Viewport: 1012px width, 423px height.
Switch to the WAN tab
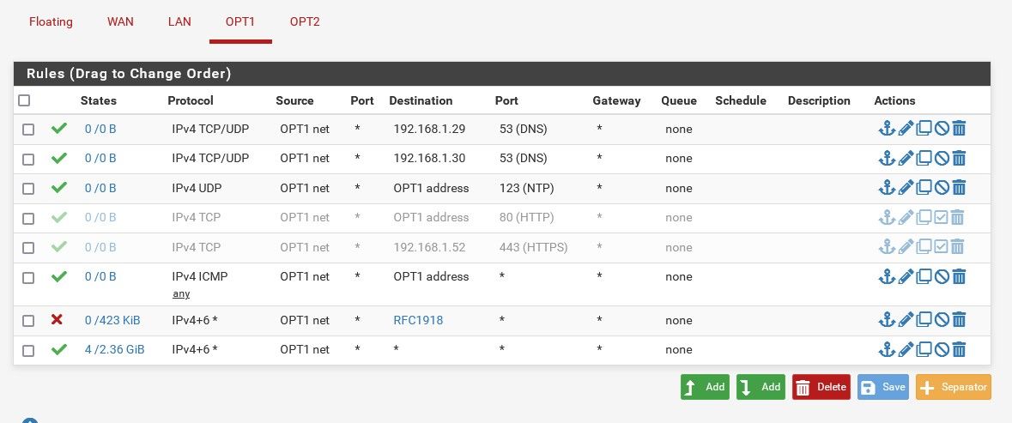[121, 21]
